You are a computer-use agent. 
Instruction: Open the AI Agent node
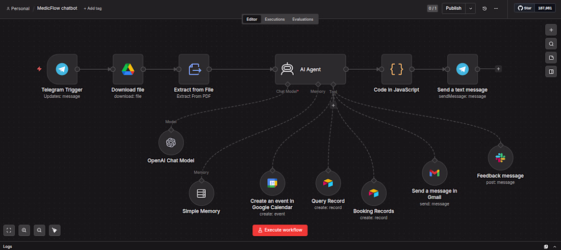(x=310, y=69)
